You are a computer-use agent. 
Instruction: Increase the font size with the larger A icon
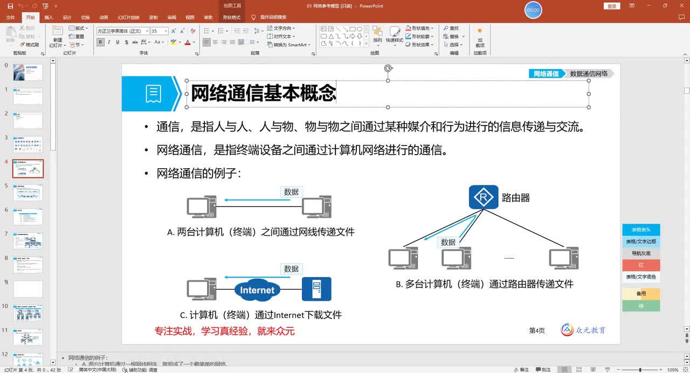click(174, 31)
